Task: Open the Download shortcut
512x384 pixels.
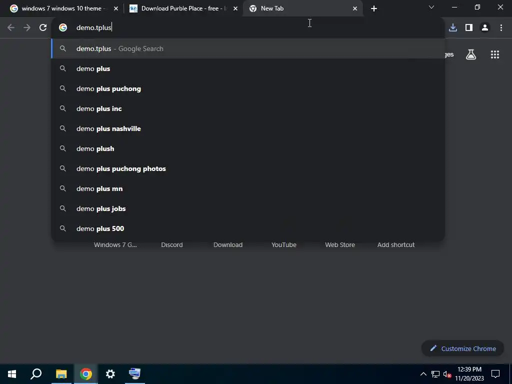Action: 228,245
